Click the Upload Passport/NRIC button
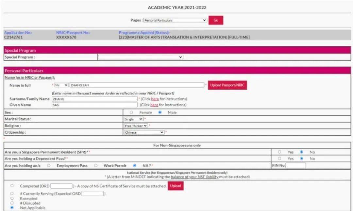The width and height of the screenshot is (353, 211). 227,85
